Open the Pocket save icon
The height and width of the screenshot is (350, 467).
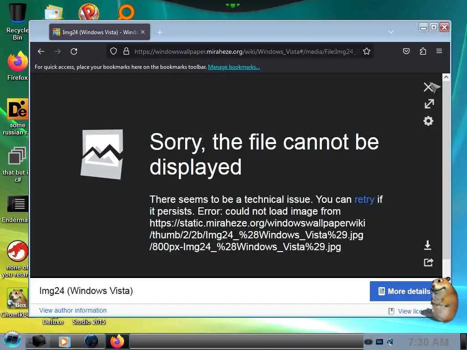tap(406, 51)
